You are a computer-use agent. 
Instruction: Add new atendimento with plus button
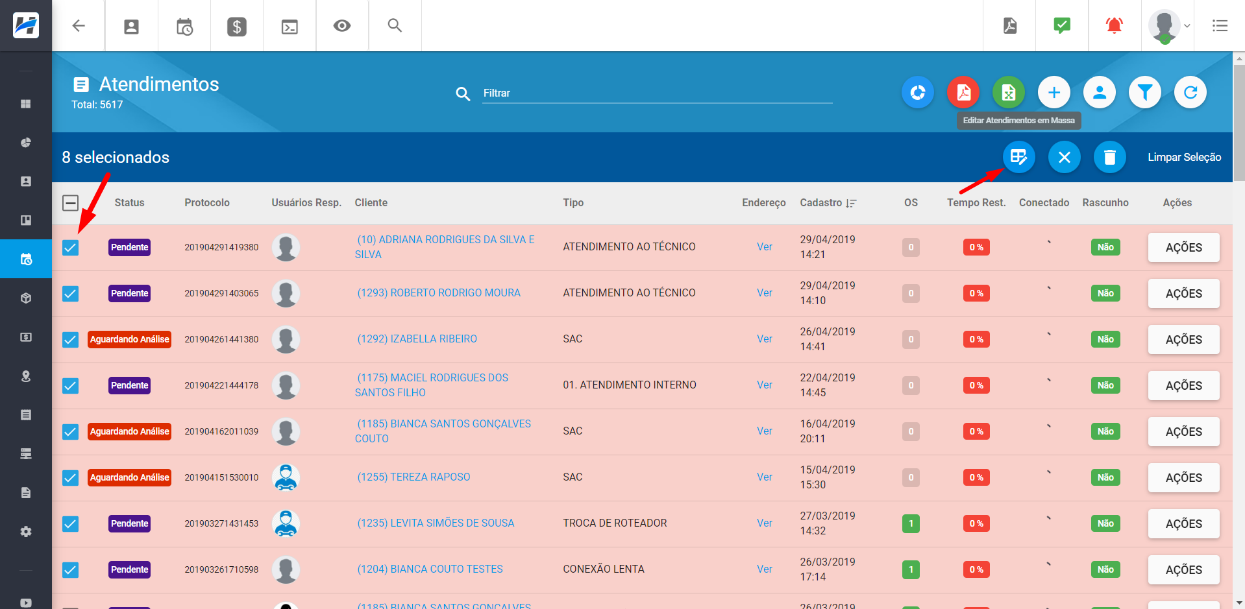(x=1054, y=93)
